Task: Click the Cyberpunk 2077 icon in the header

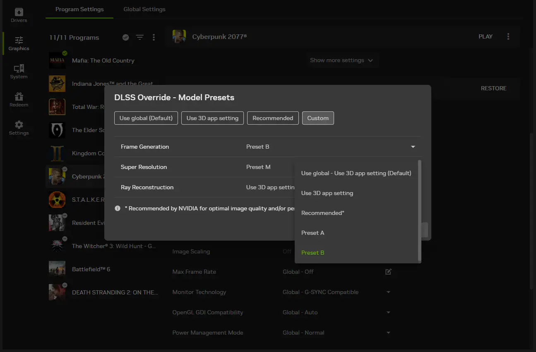Action: coord(179,36)
